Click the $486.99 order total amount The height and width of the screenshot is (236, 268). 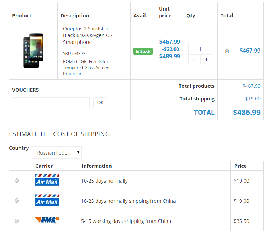point(246,113)
